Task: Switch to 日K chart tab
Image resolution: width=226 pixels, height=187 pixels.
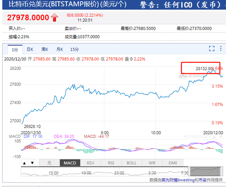Action: (30, 49)
